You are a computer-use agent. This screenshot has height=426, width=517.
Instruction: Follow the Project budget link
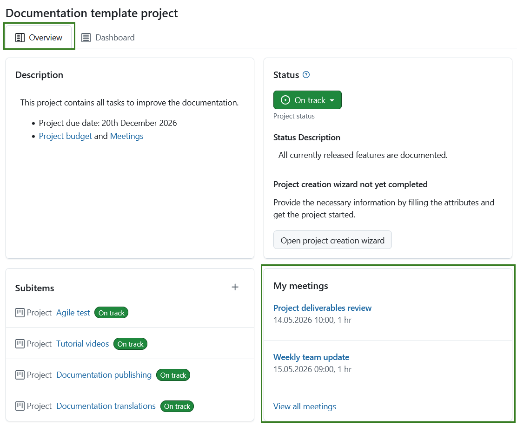pos(65,136)
